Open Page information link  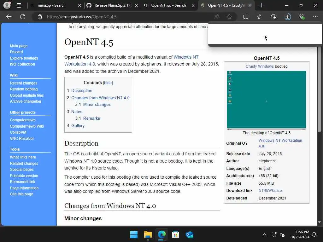pyautogui.click(x=24, y=188)
